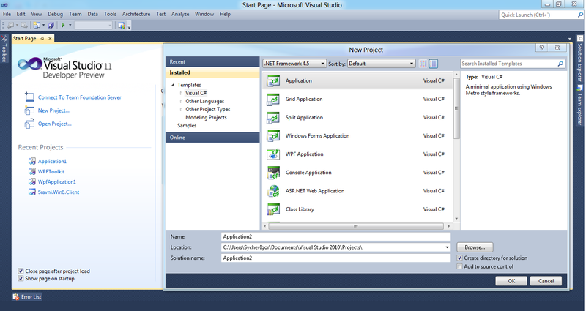Open the Analyze menu
The image size is (586, 311).
coord(180,14)
